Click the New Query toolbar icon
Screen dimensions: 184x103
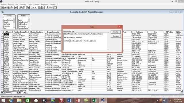[2, 7]
